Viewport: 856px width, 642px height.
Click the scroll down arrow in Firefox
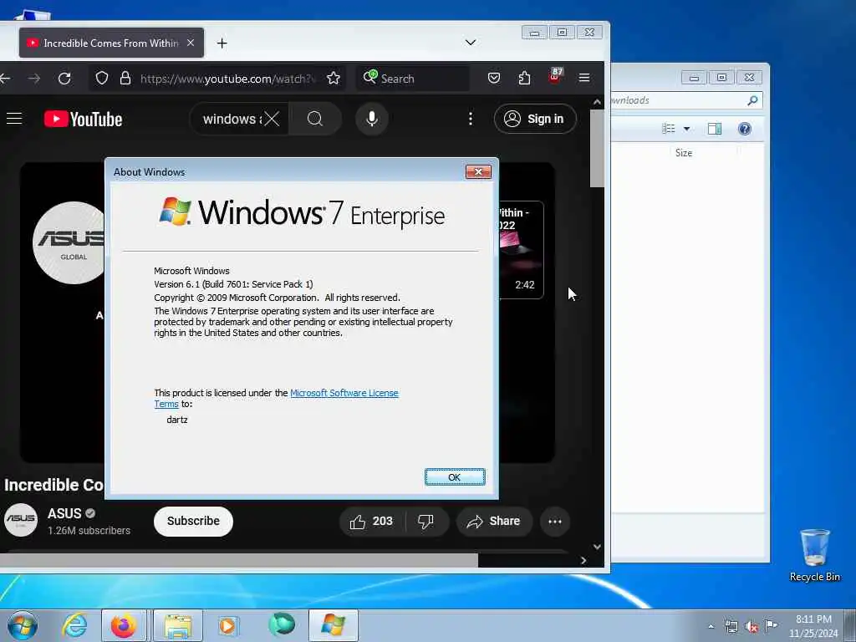click(x=597, y=547)
